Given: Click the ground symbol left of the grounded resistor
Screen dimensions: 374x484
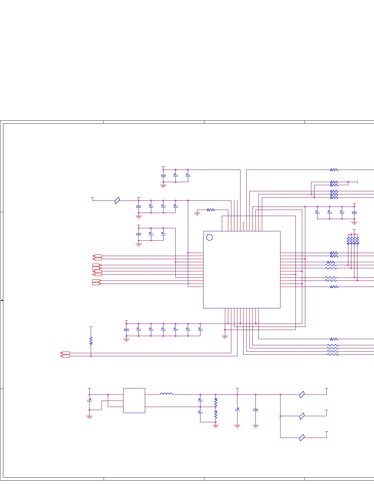Looking at the screenshot, I should pos(197,214).
